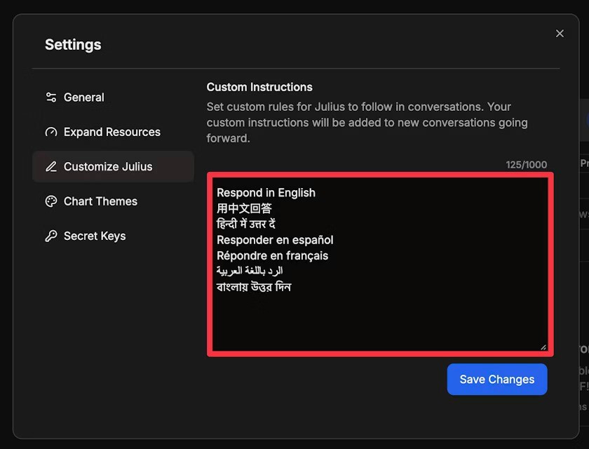589x449 pixels.
Task: Open the Chart Themes section
Action: (100, 201)
